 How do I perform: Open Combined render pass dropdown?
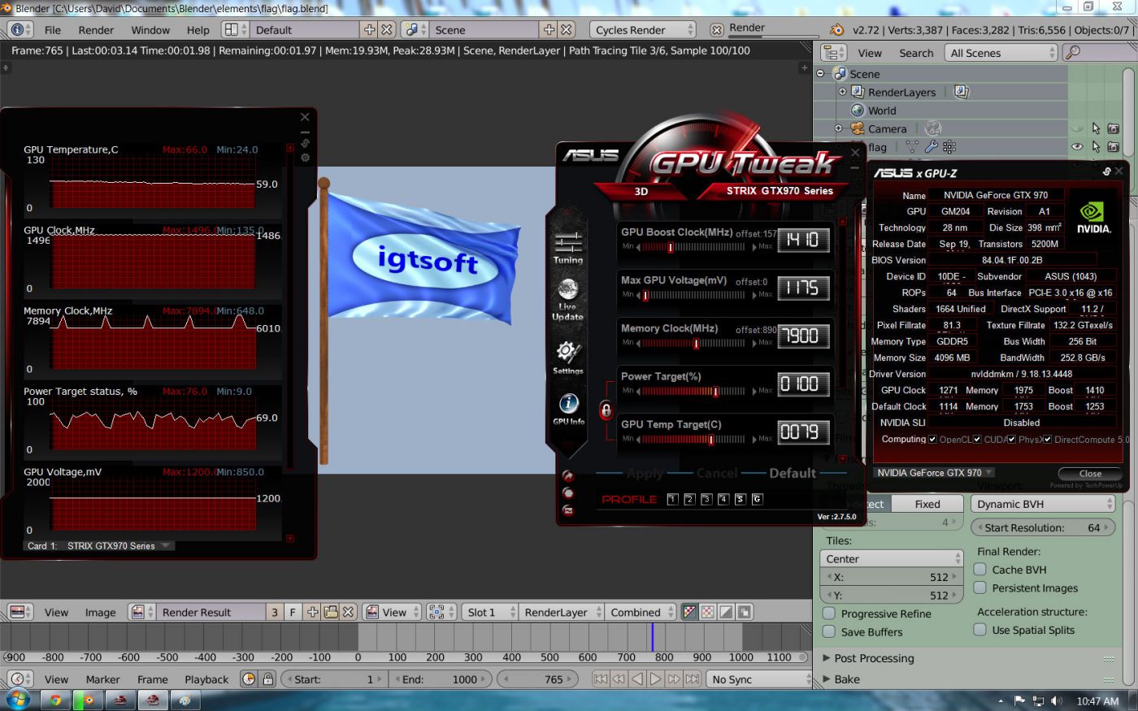[641, 612]
